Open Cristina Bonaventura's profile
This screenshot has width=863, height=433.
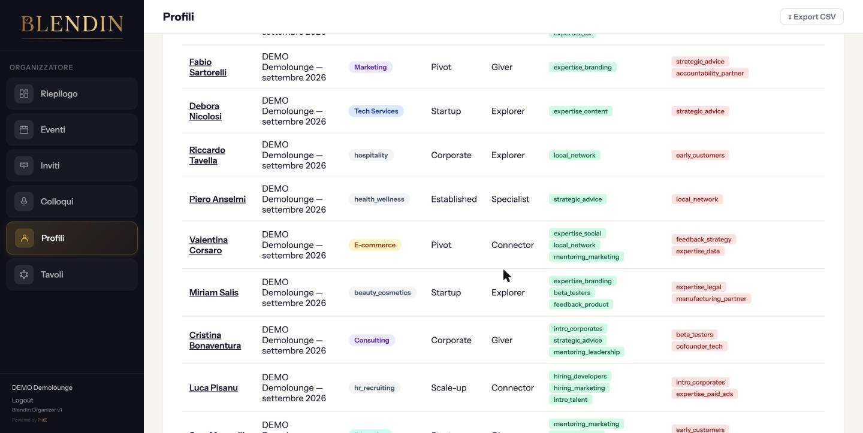(x=215, y=340)
